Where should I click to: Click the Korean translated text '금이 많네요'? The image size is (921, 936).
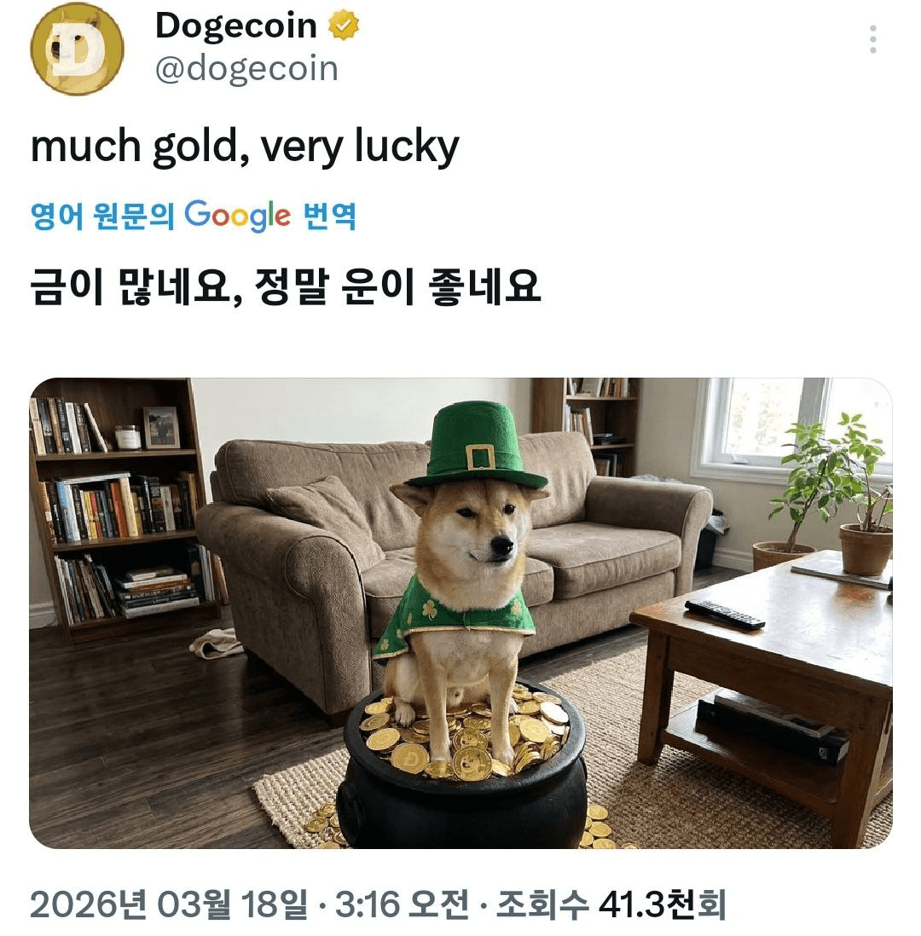[x=131, y=286]
